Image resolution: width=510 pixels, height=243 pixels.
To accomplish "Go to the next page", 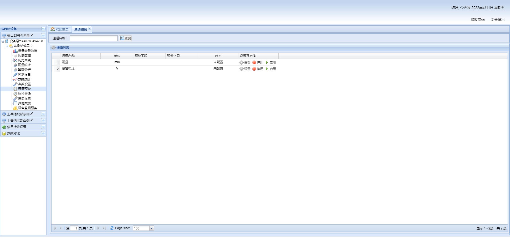I will click(98, 228).
